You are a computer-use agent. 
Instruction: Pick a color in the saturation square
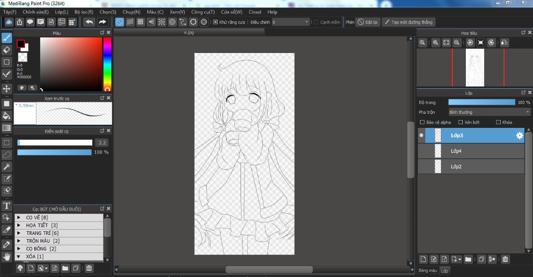coord(71,64)
